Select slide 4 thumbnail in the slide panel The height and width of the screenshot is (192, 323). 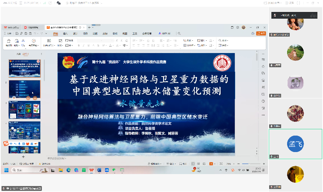coord(25,130)
